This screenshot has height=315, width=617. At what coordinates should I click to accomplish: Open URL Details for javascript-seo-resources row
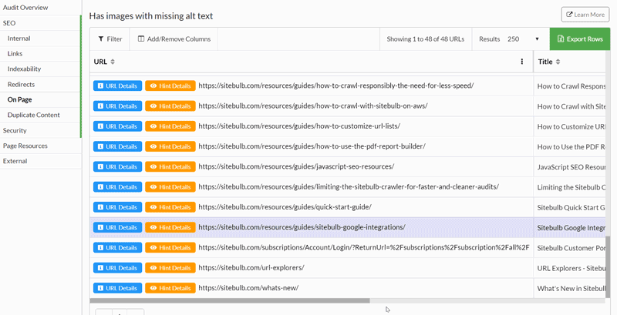(117, 166)
